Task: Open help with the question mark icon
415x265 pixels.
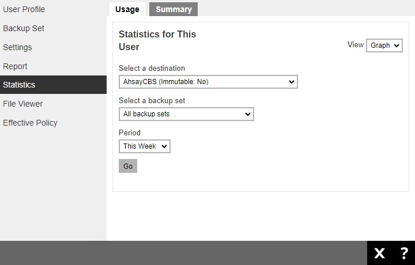Action: (404, 253)
